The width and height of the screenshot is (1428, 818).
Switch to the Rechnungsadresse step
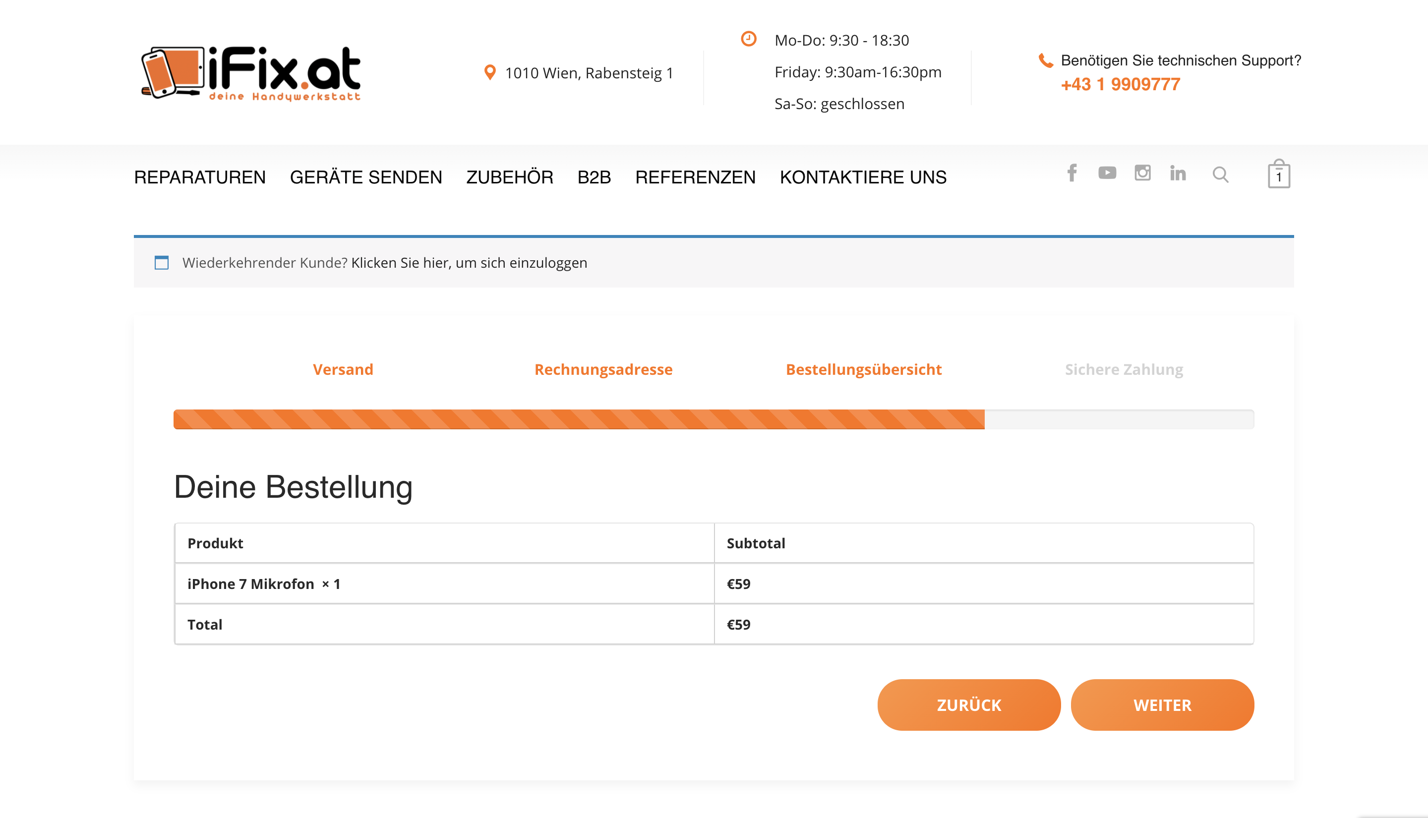coord(603,370)
